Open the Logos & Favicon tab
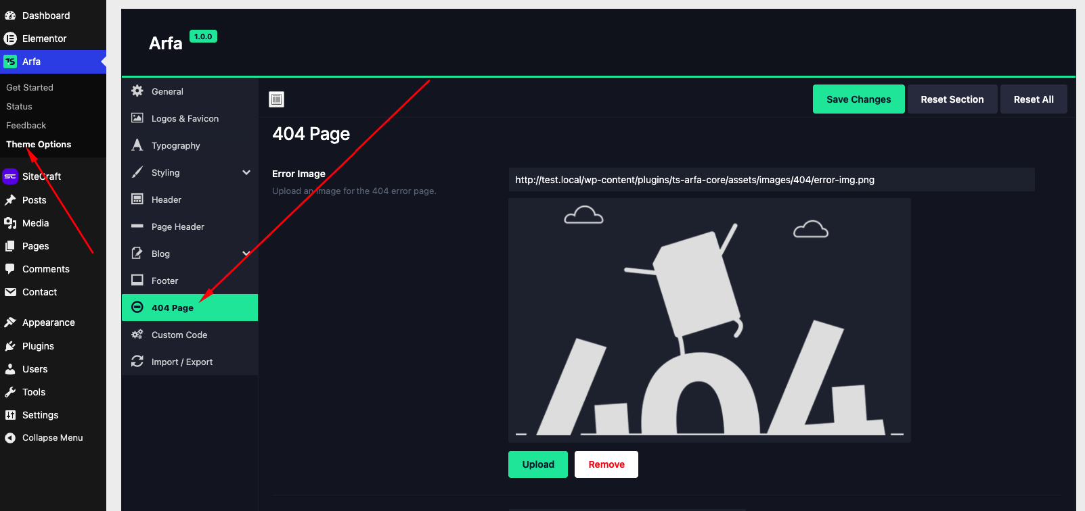The image size is (1085, 511). click(x=190, y=118)
